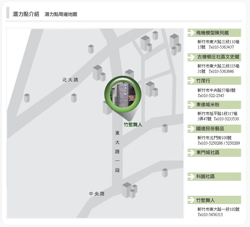Click the 竹塹舞人 label under the map marker
The height and width of the screenshot is (227, 250).
(133, 125)
